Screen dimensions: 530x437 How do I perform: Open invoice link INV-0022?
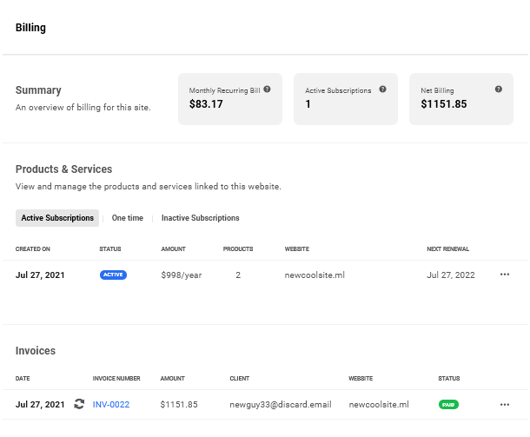point(111,405)
